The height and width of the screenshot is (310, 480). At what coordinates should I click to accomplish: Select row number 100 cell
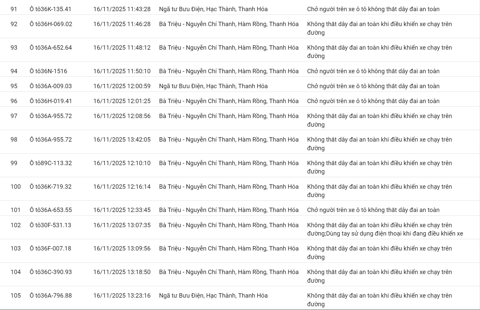pos(15,187)
